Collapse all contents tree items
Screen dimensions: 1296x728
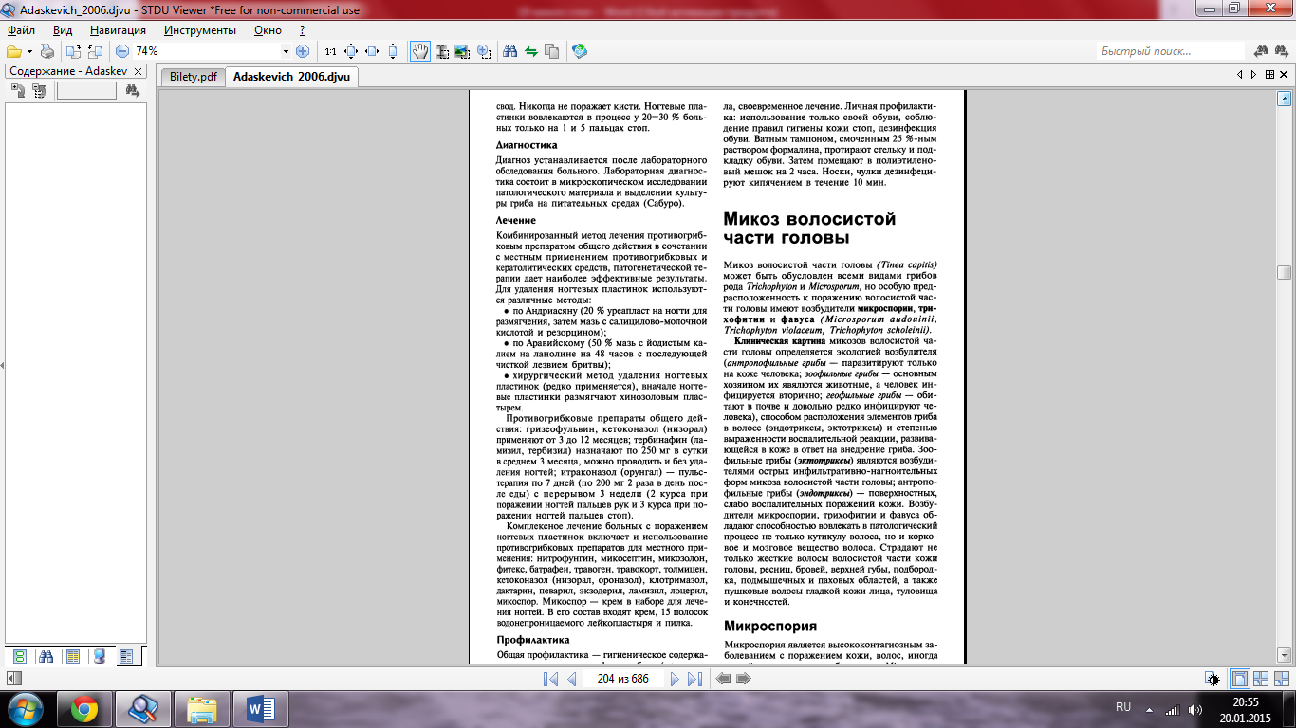(39, 91)
